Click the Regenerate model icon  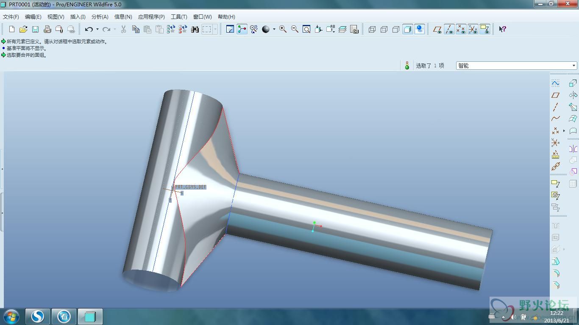(x=171, y=29)
